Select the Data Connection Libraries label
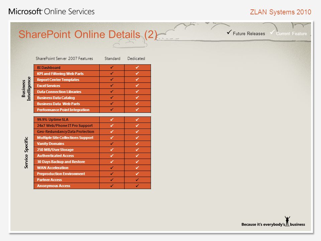The height and width of the screenshot is (241, 321). pos(59,92)
